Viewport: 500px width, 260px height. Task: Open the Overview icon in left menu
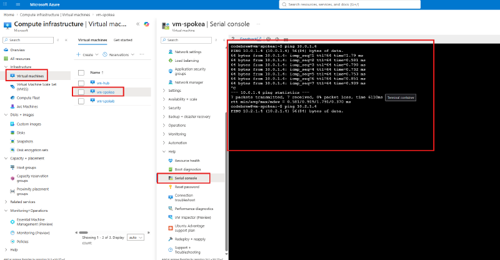pos(6,50)
